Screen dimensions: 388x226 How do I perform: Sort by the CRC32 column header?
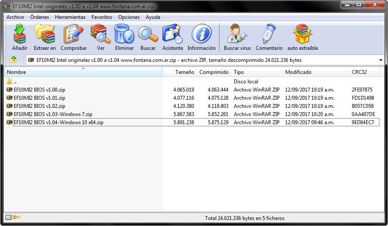pos(364,72)
